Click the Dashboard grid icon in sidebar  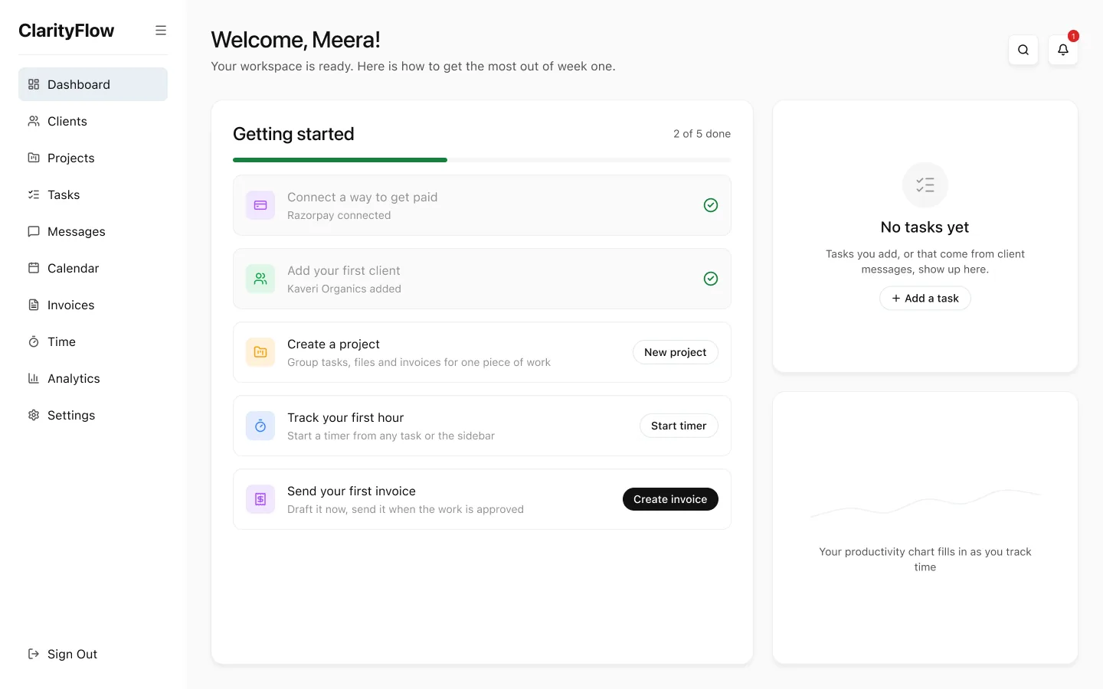34,84
